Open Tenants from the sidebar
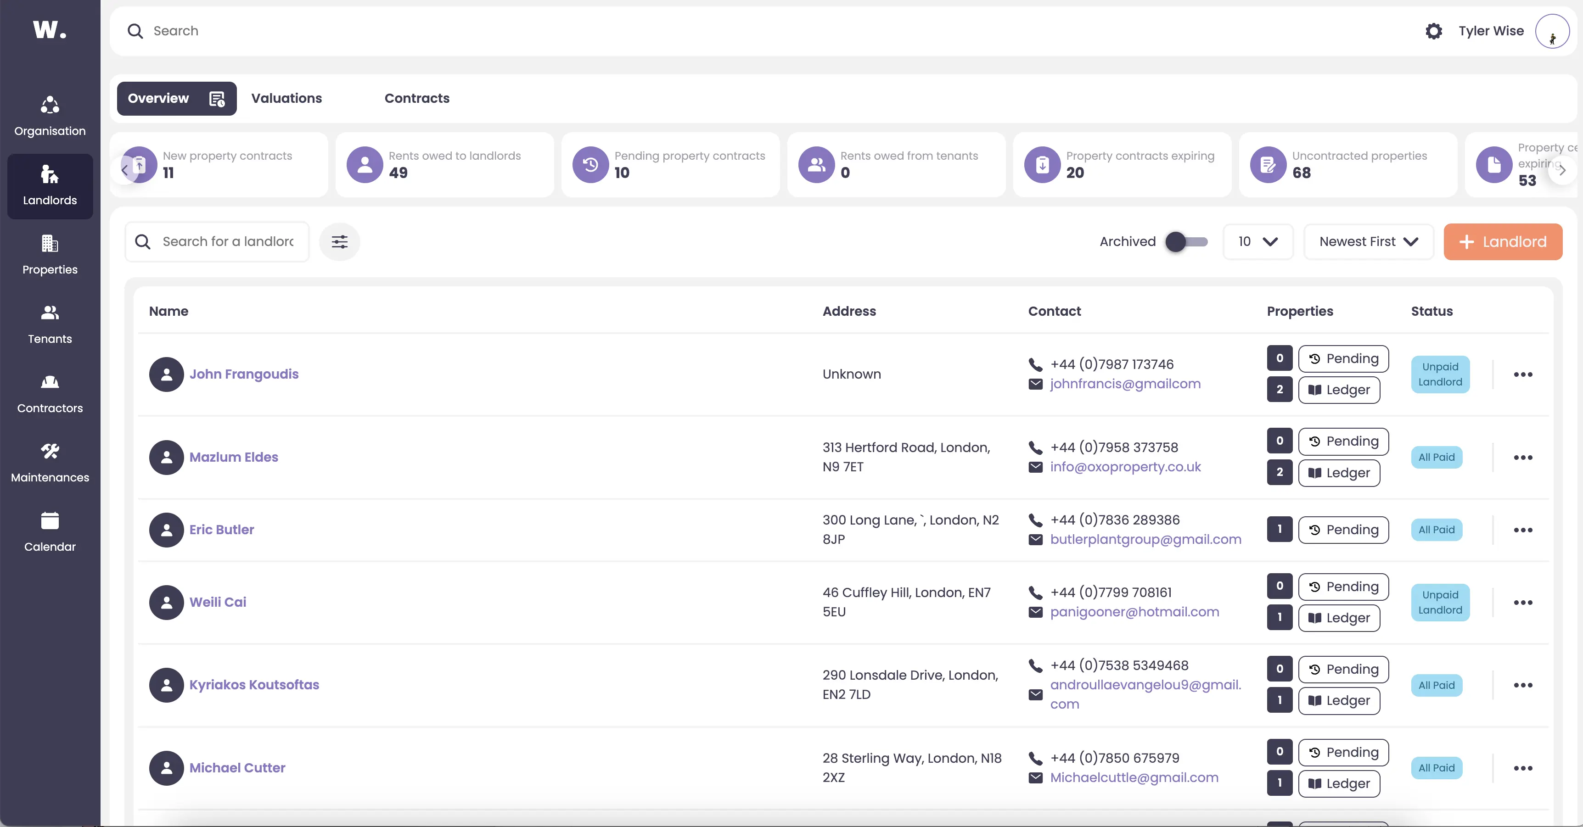Image resolution: width=1583 pixels, height=827 pixels. [50, 324]
